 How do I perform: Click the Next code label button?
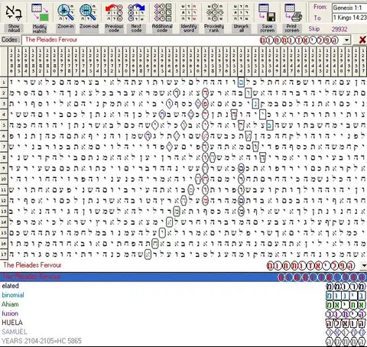pos(136,28)
